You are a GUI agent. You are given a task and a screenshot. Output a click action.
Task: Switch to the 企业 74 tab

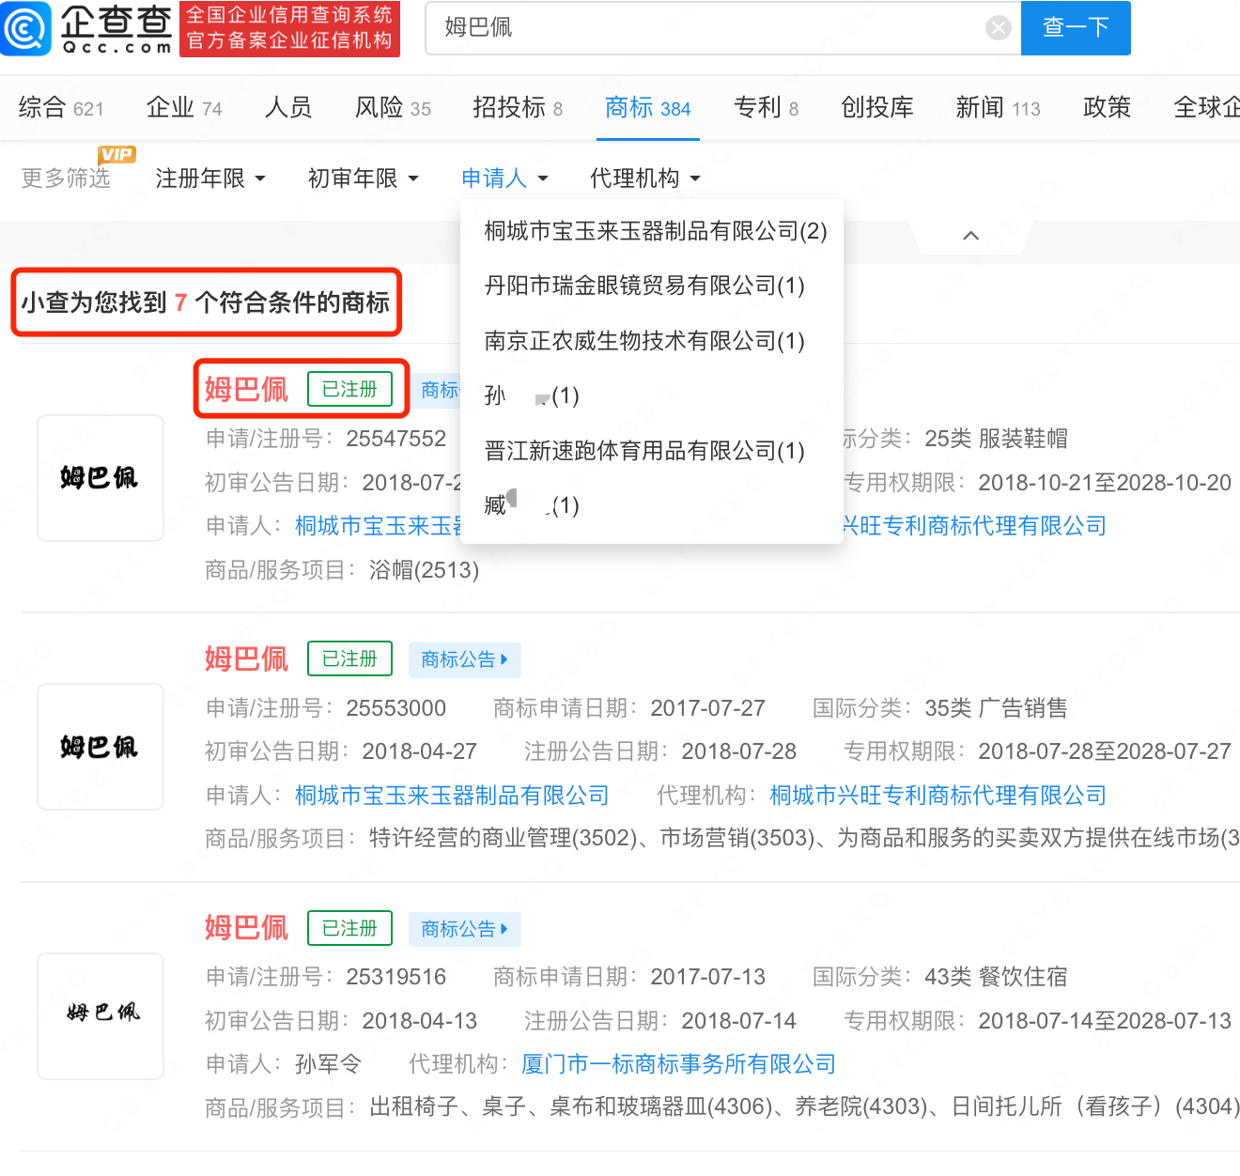(x=184, y=108)
